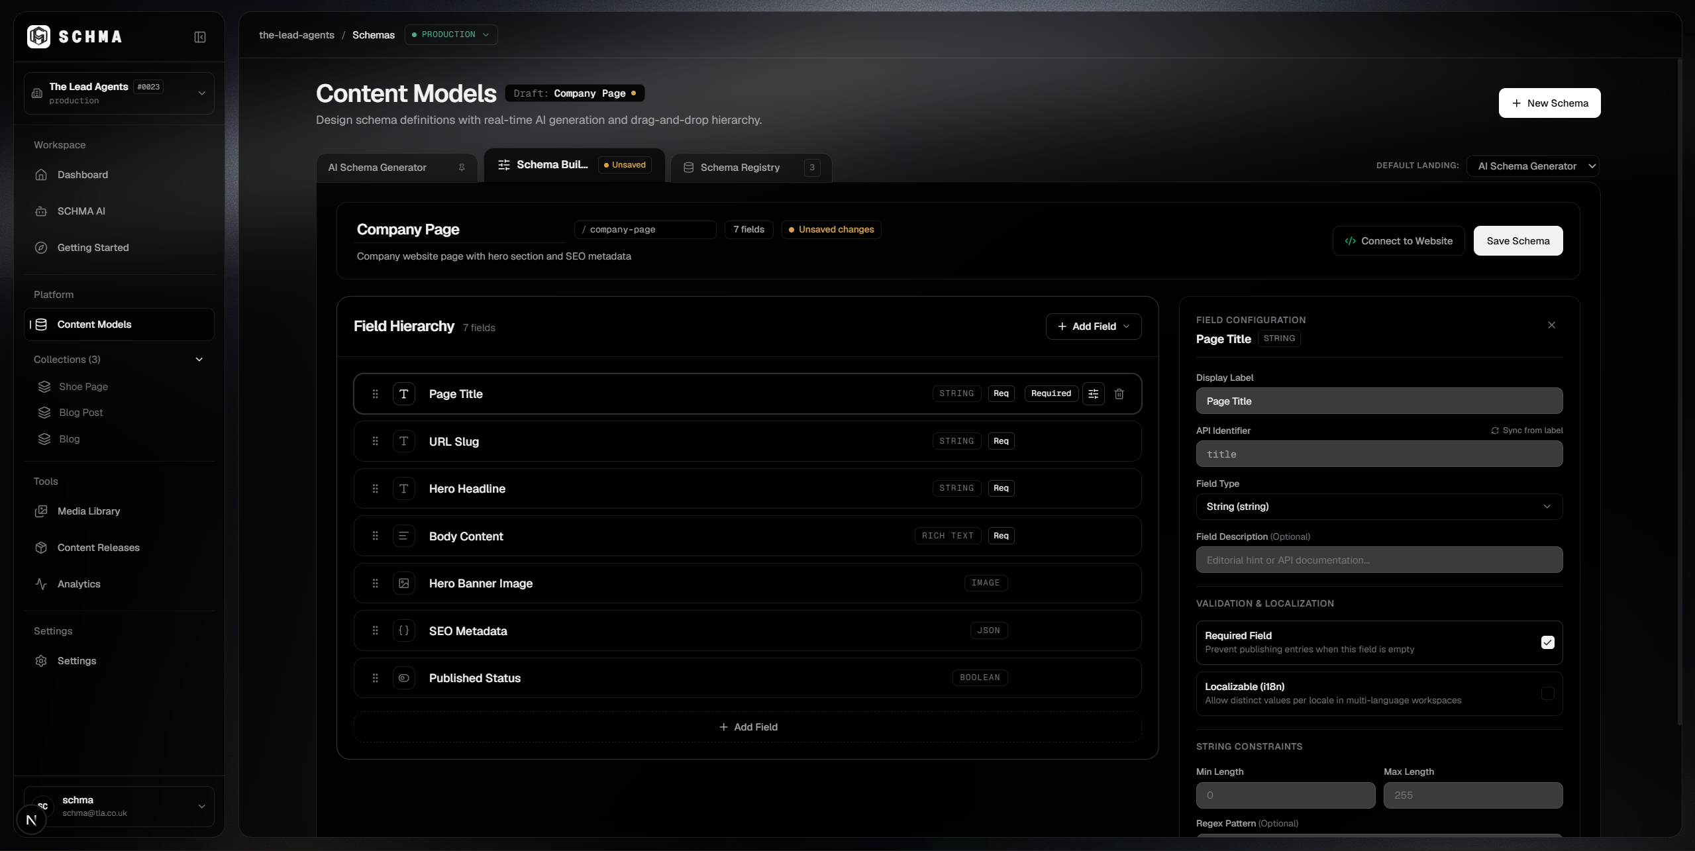Focus the Display Label input
1695x851 pixels.
pyautogui.click(x=1379, y=401)
